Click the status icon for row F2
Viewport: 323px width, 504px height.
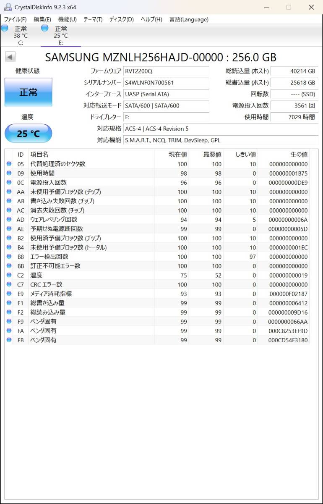click(x=9, y=312)
